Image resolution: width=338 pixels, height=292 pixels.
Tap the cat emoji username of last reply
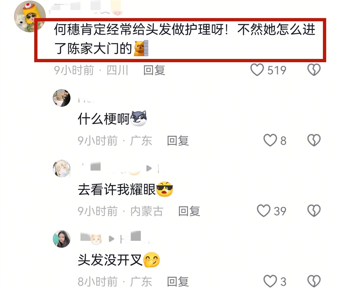[x=91, y=238]
